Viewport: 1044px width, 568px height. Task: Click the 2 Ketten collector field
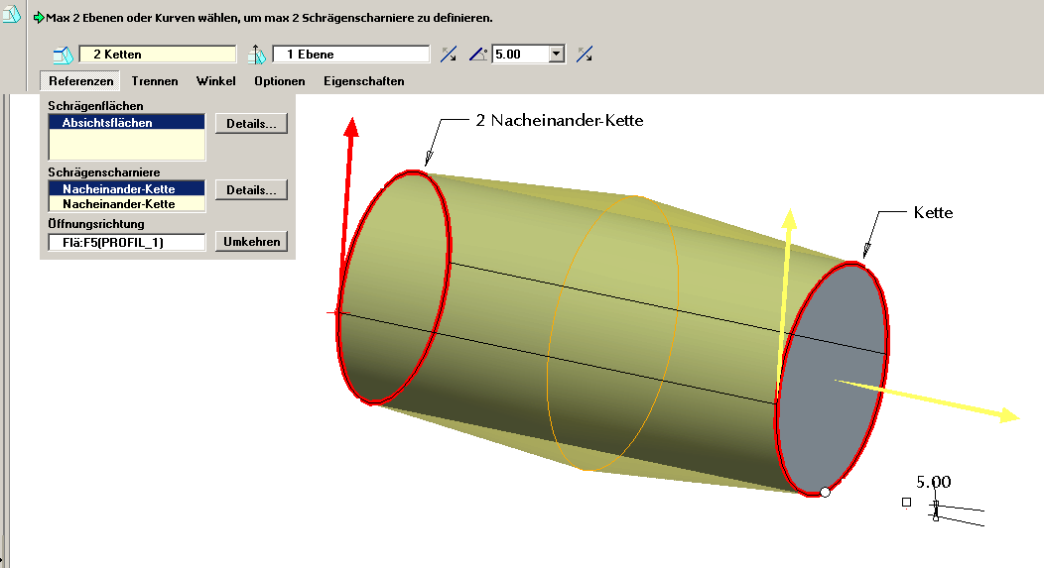(x=158, y=55)
